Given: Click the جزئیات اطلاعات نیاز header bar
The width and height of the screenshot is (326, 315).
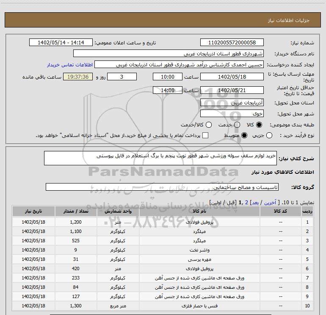Looking at the screenshot, I should 163,20.
